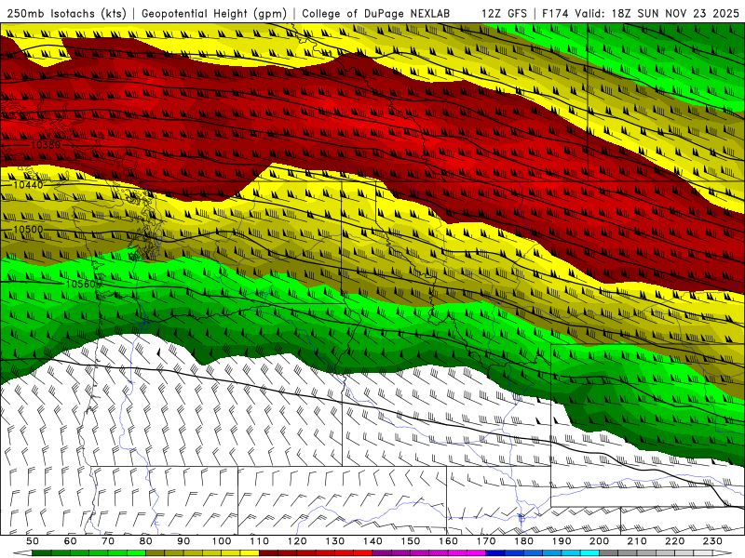
Task: Click the 'College of DuPage NEXLAB' label
Action: point(376,13)
